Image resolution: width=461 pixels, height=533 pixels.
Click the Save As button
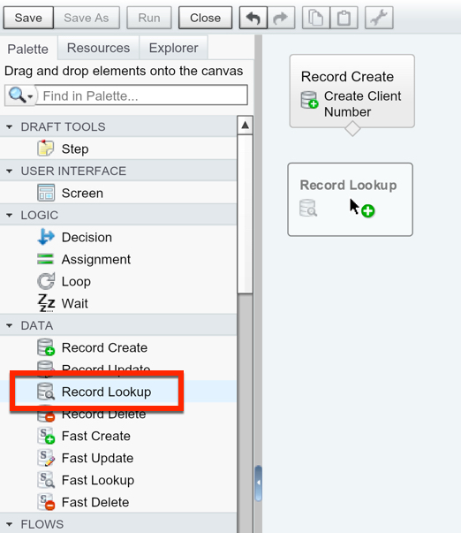[x=87, y=18]
